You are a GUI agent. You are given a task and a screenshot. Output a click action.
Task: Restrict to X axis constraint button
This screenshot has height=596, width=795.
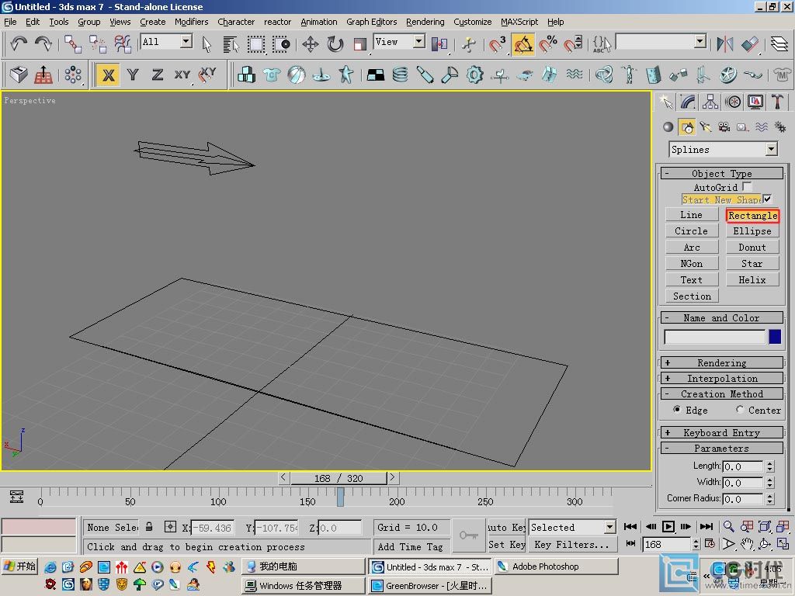108,75
